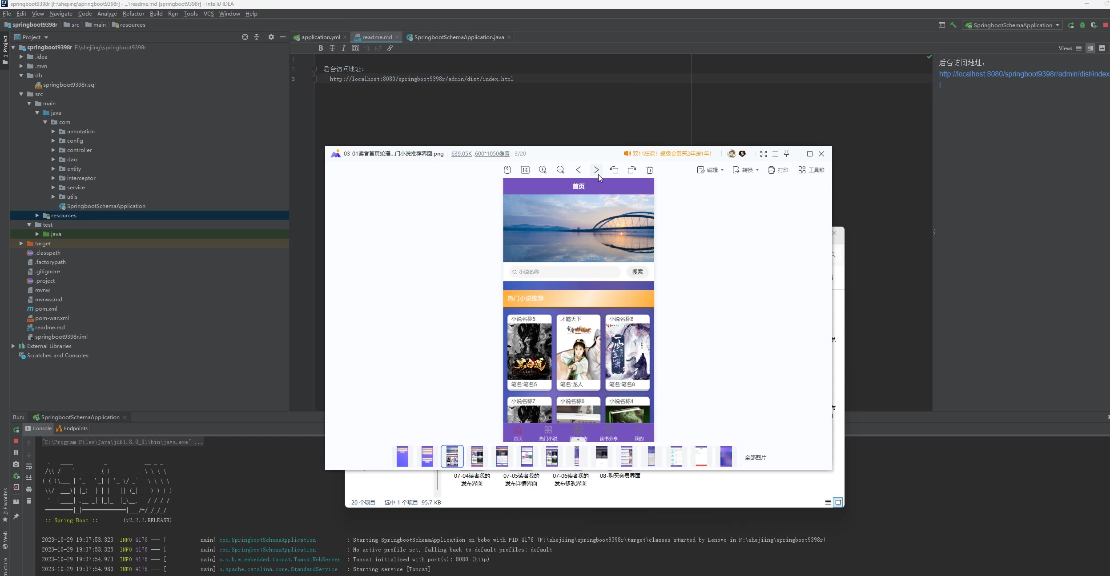
Task: Switch markdown view to preview only
Action: (x=1102, y=48)
